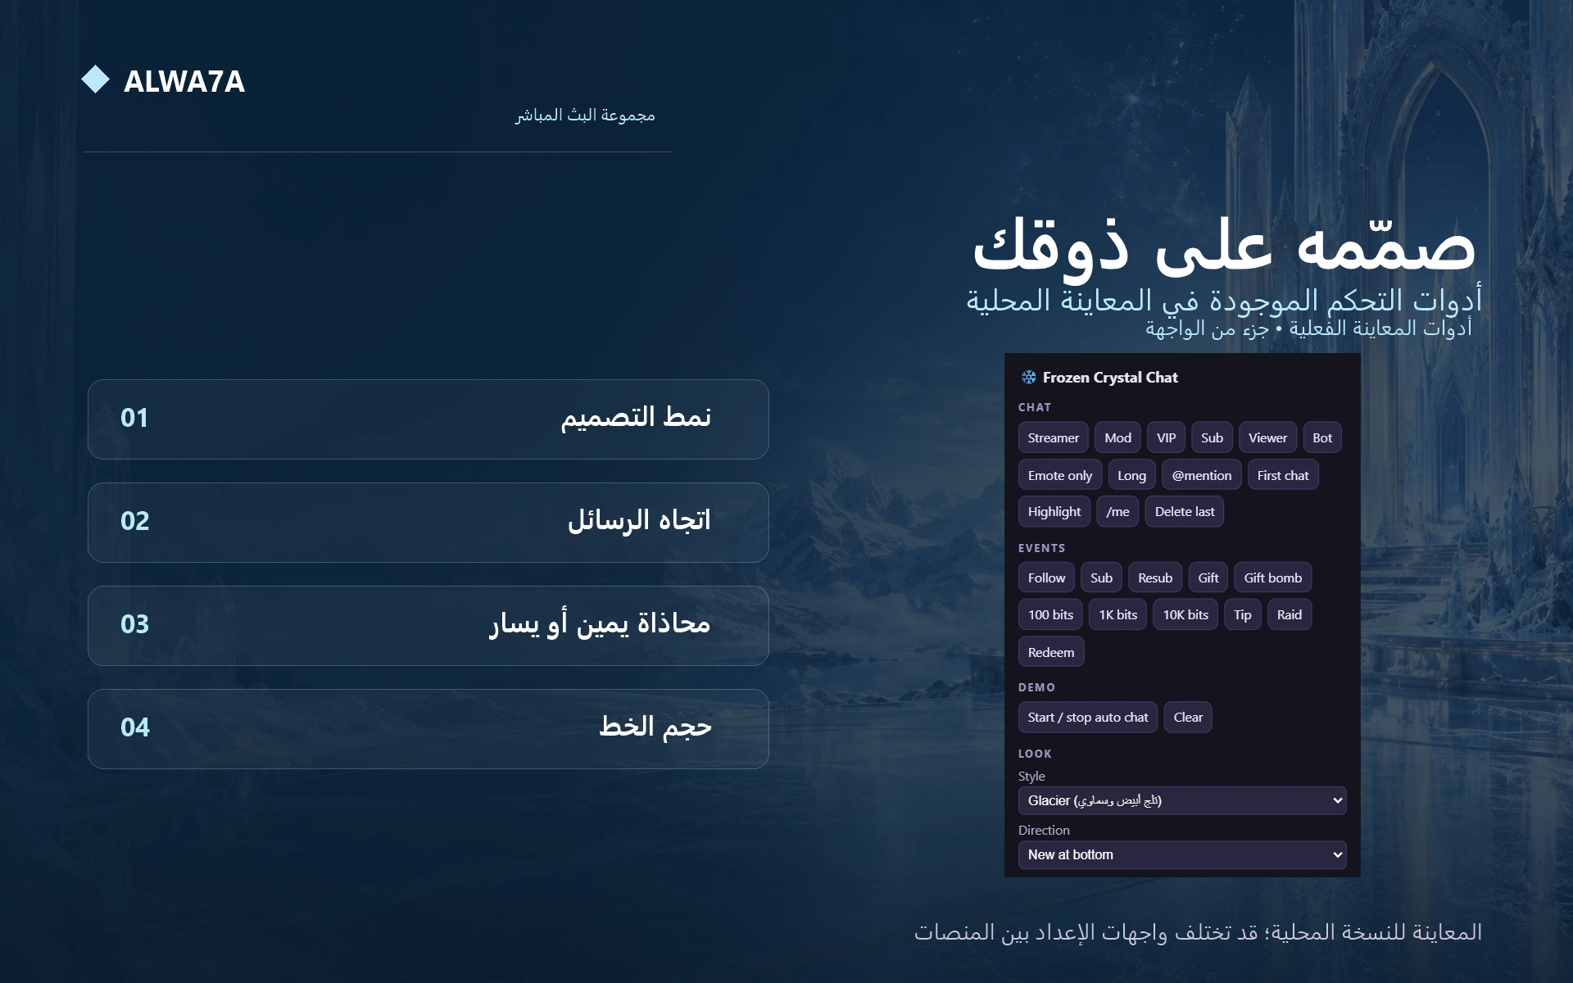Send an Emote only message

point(1059,475)
